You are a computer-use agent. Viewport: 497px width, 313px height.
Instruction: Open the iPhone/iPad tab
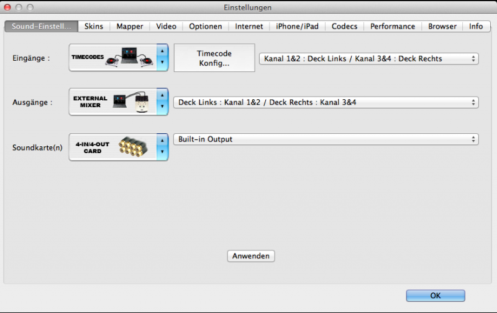(x=297, y=26)
